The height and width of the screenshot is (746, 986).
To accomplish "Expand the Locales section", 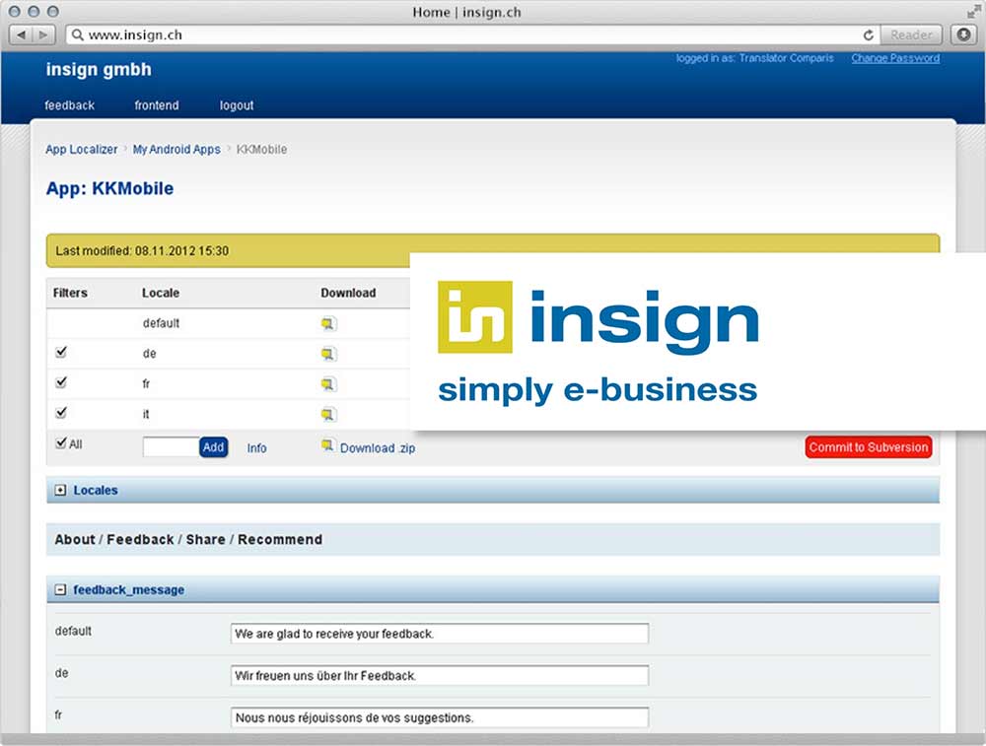I will click(x=60, y=490).
